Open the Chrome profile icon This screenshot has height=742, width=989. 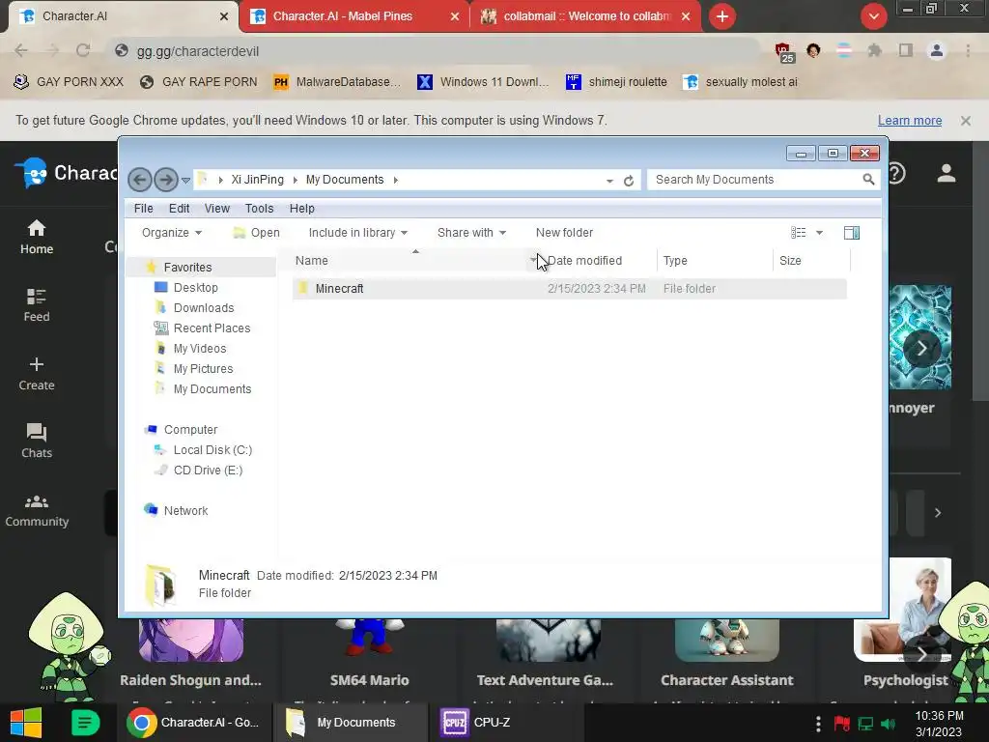tap(937, 50)
